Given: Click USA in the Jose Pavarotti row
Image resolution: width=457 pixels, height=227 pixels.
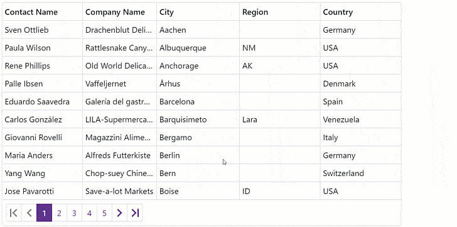Looking at the screenshot, I should click(360, 191).
